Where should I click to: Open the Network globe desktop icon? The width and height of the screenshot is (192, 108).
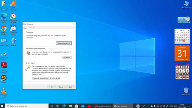pos(13,42)
